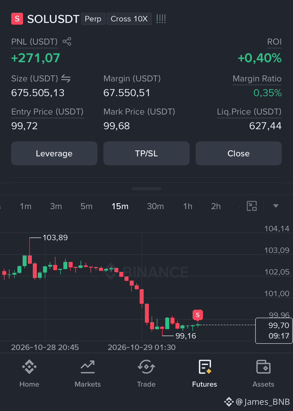
Task: Tap the 99,68 mark price value
Action: click(x=116, y=126)
